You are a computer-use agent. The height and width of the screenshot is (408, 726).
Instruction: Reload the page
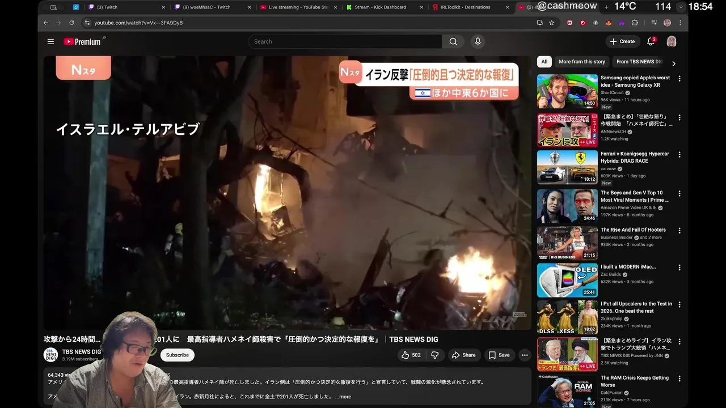71,23
